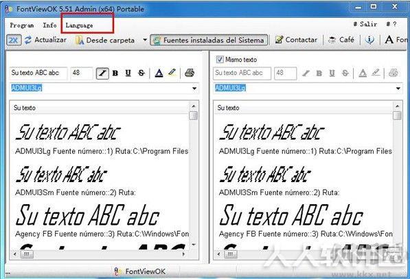Toggle the Mismo texto checkbox
The width and height of the screenshot is (410, 279).
click(220, 59)
